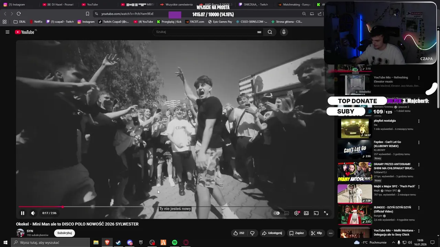Open options menu for playlist nostalgia

[x=419, y=121]
